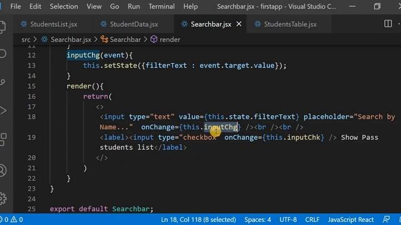Click the inputChg method name on line 12
Screen dimensions: 401x225
pyautogui.click(x=83, y=55)
